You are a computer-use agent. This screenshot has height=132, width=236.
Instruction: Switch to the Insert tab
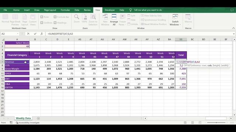pyautogui.click(x=27, y=10)
